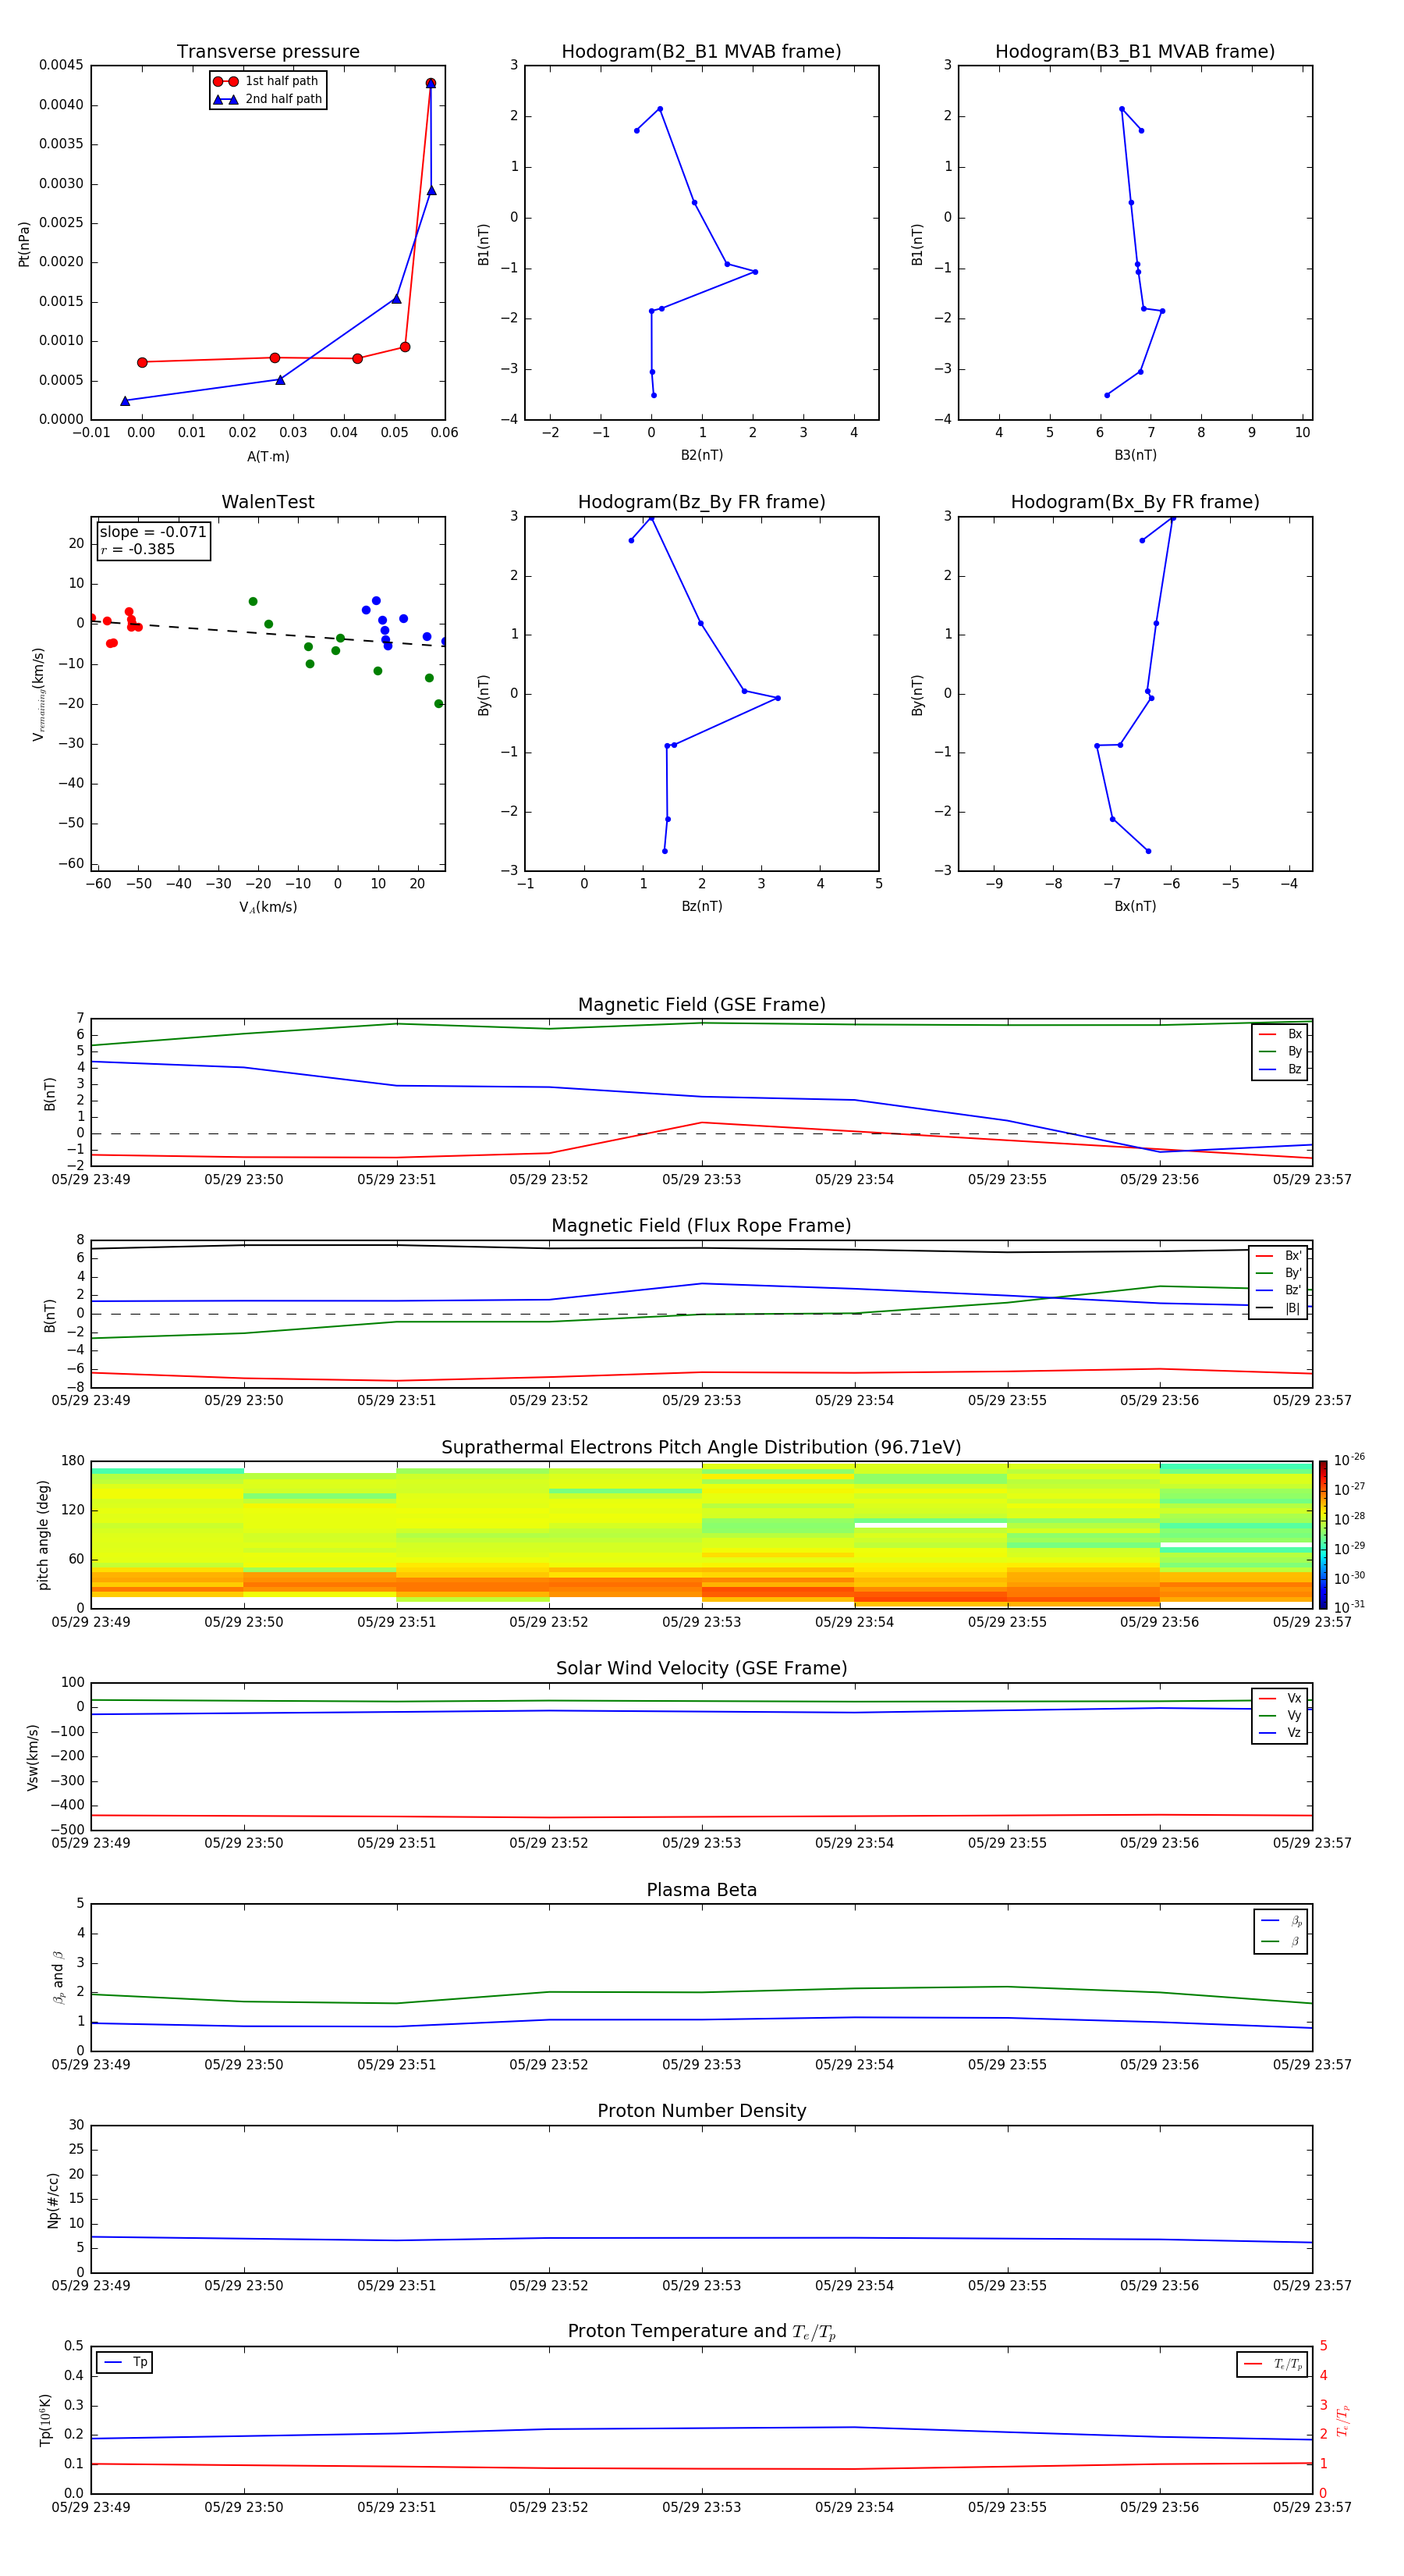Select the Vx legend entry
This screenshot has width=1404, height=2576.
coord(1280,1698)
